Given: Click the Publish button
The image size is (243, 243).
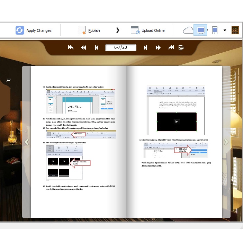Looking at the screenshot, I should click(x=89, y=30).
